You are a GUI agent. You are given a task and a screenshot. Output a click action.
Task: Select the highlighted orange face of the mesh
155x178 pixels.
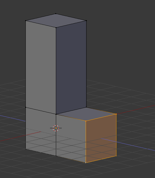point(101,138)
